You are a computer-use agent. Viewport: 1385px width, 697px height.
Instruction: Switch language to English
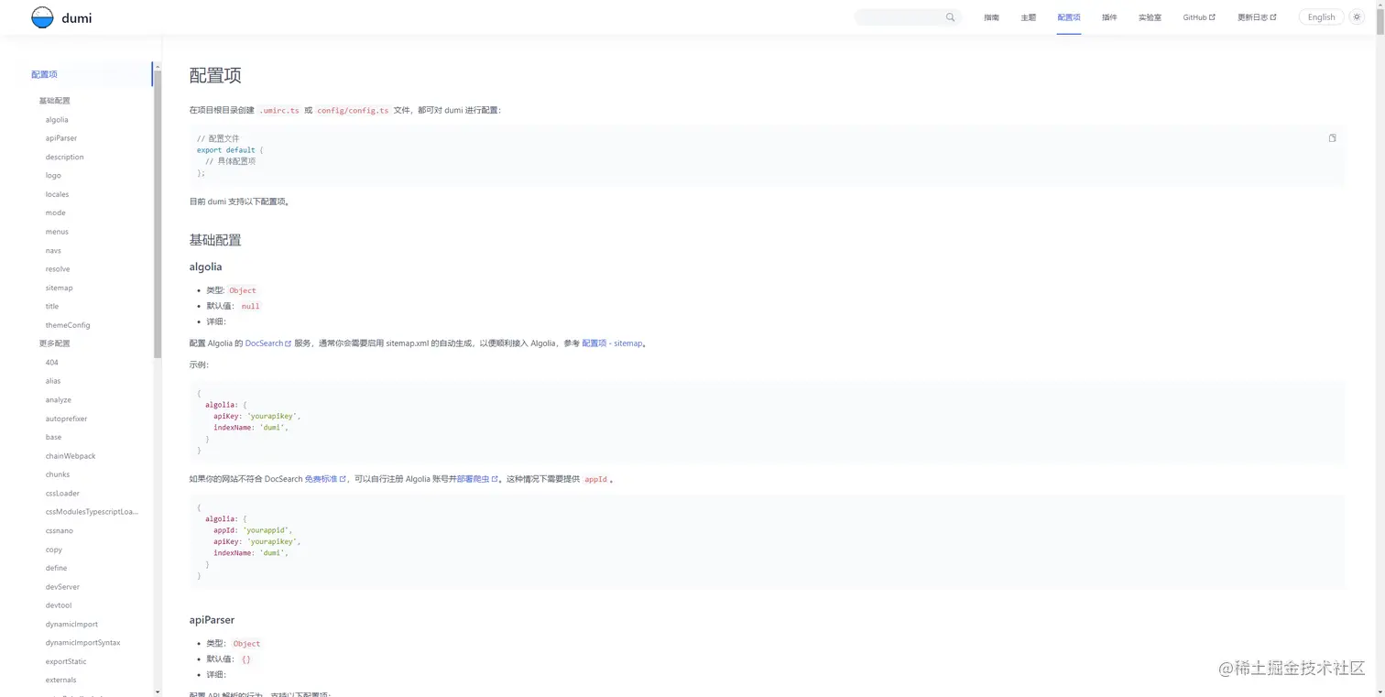tap(1321, 17)
